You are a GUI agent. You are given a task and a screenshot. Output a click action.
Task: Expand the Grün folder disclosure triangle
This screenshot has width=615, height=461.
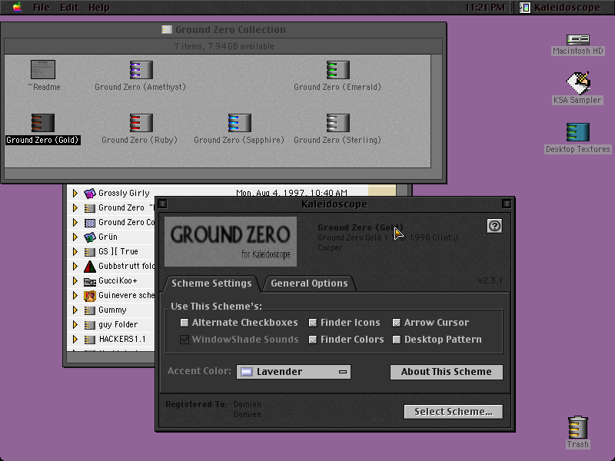[75, 237]
